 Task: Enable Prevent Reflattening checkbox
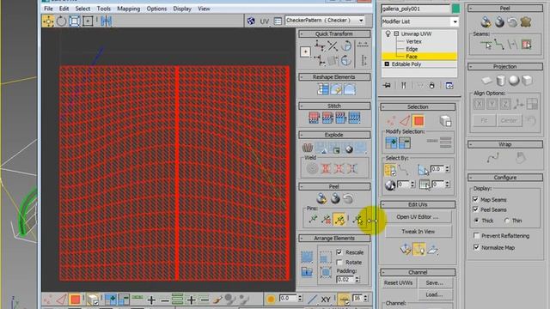point(476,236)
